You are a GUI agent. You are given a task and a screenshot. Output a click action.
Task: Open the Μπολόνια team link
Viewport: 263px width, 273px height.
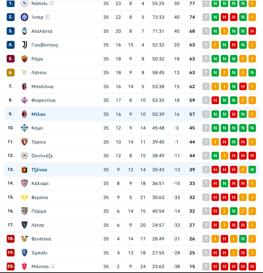[43, 87]
